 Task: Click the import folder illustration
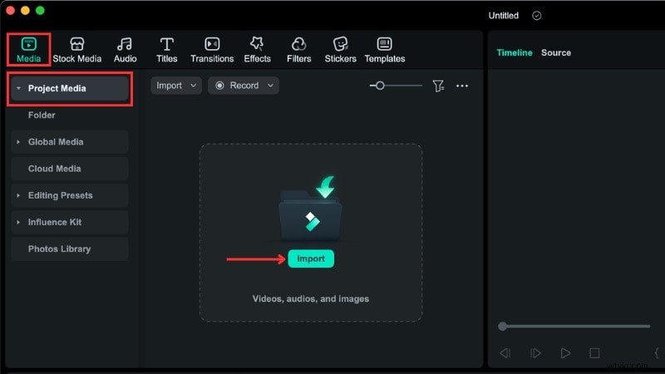[311, 209]
